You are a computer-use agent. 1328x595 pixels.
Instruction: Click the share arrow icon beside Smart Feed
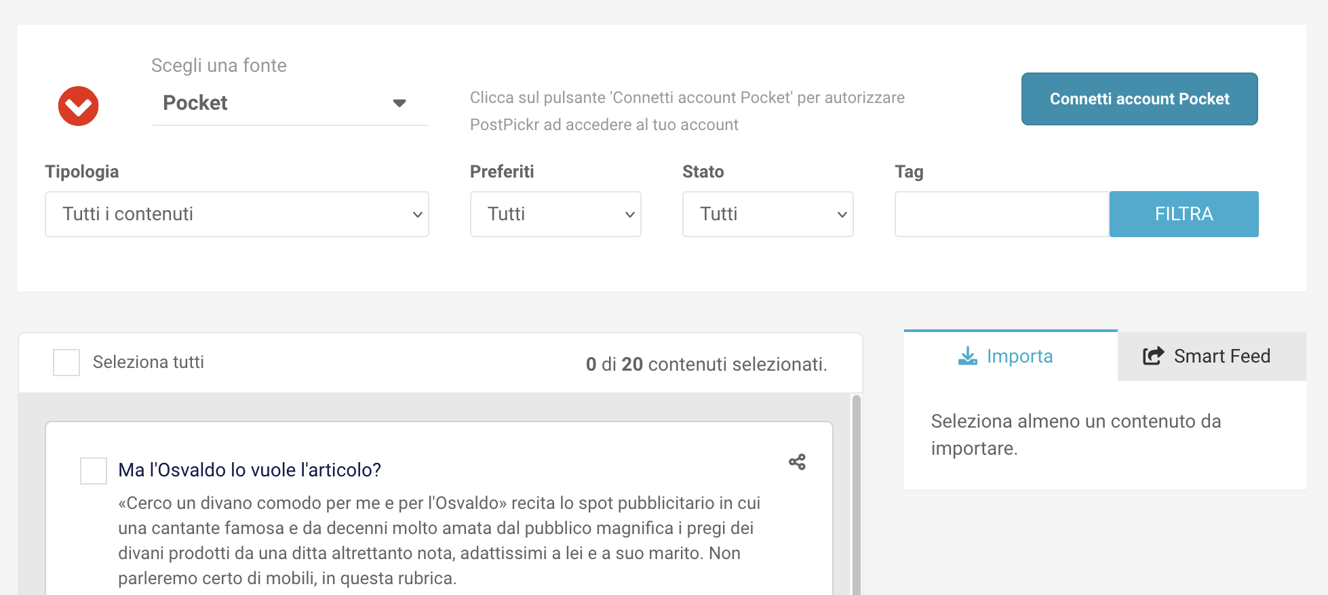(x=1153, y=356)
